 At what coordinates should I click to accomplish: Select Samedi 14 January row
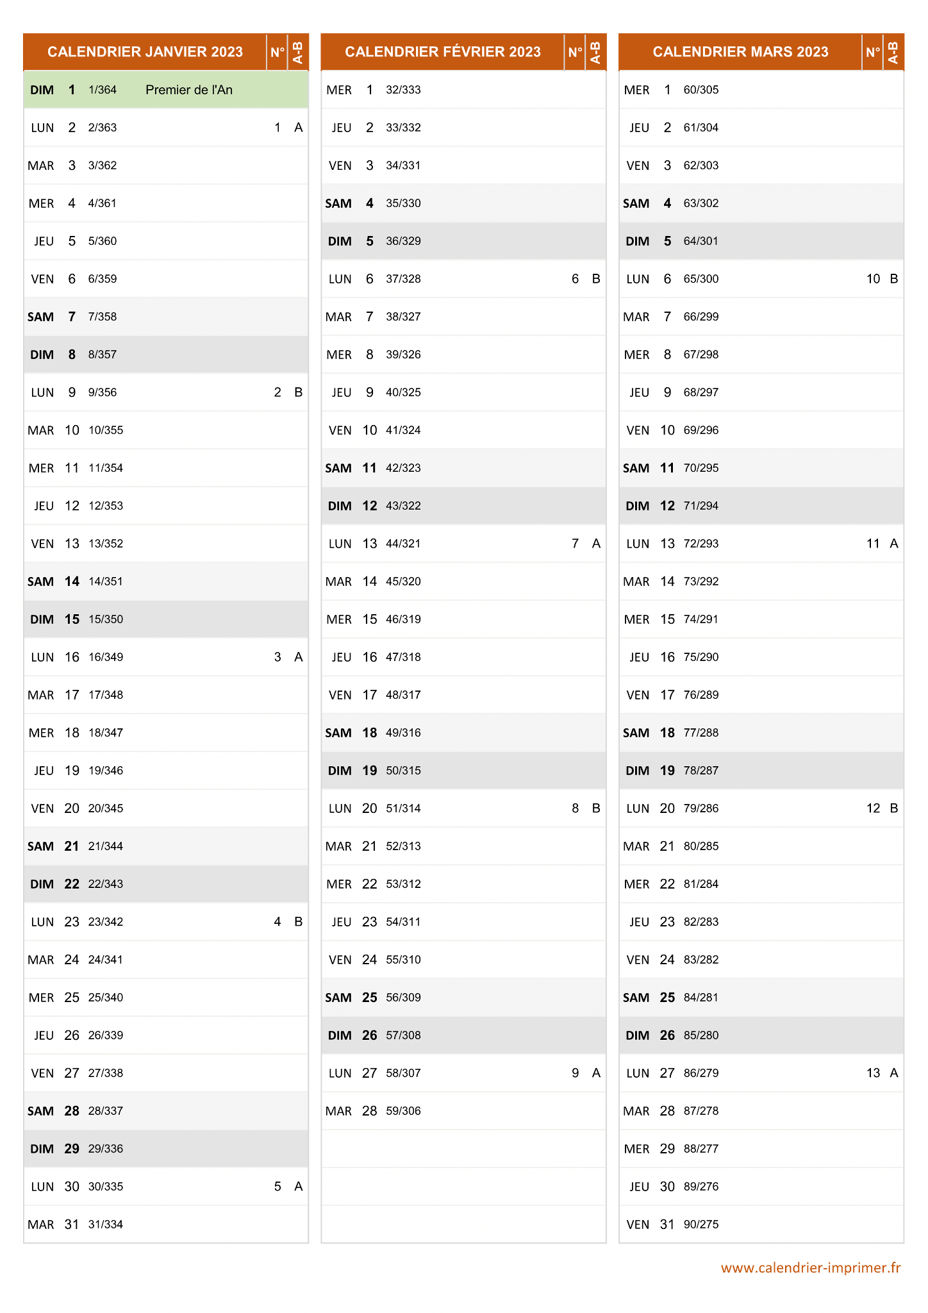pyautogui.click(x=166, y=581)
